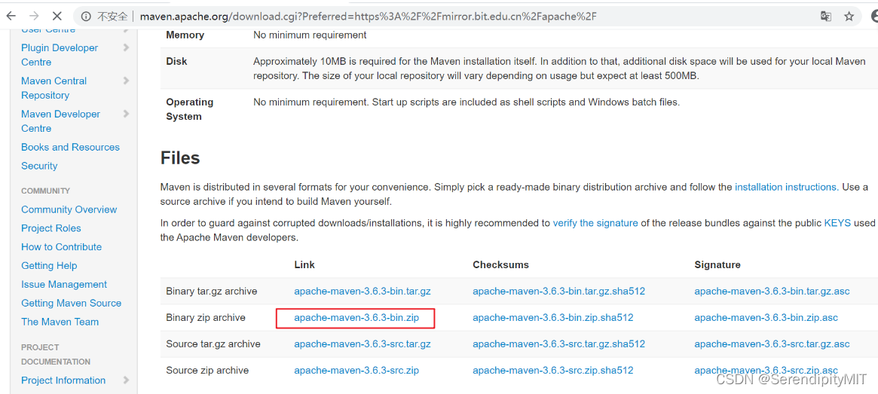Open apache-maven-3.6.3-bin.zip.sha512 checksum
The image size is (878, 394).
click(x=553, y=318)
